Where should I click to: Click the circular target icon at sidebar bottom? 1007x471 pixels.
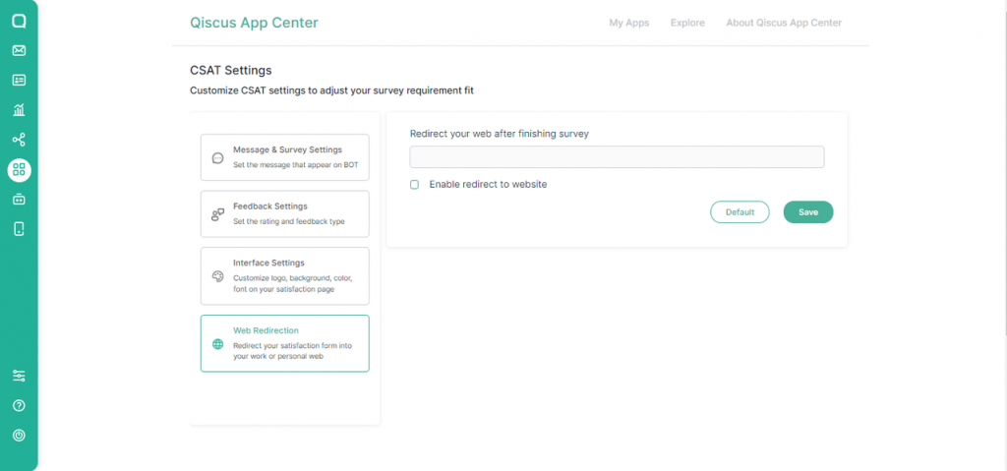19,435
